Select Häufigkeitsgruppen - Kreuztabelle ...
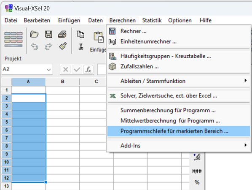Screen dimensions: 252x190 pos(179,56)
